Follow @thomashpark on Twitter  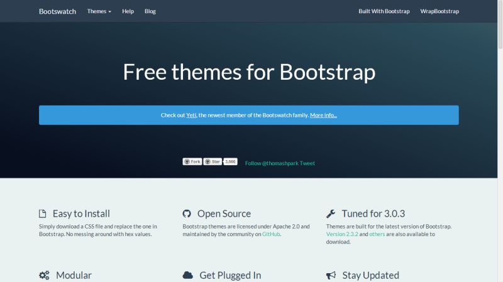272,163
